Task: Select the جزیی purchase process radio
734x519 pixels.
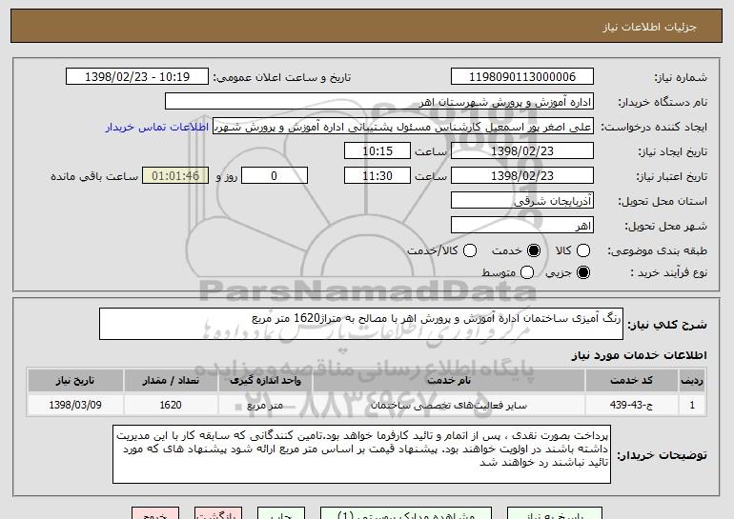Action: click(582, 272)
